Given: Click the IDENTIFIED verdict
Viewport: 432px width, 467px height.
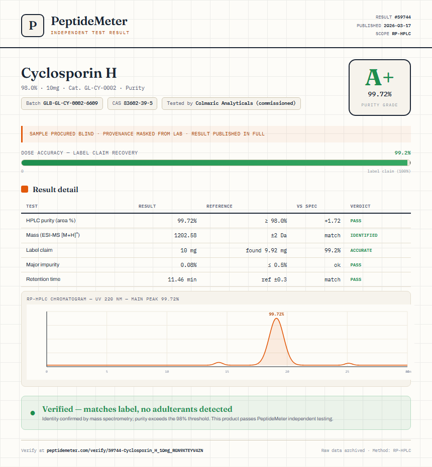Looking at the screenshot, I should pos(364,235).
